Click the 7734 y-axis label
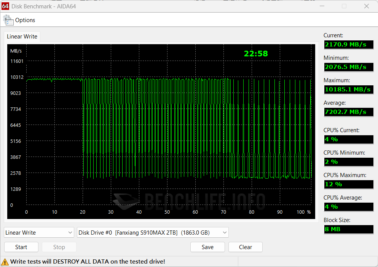Screen dimensions: 378x267 (x=16, y=109)
